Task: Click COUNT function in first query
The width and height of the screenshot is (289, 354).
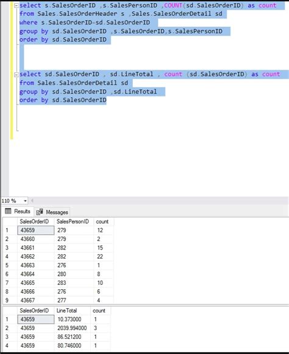Action: [x=173, y=5]
